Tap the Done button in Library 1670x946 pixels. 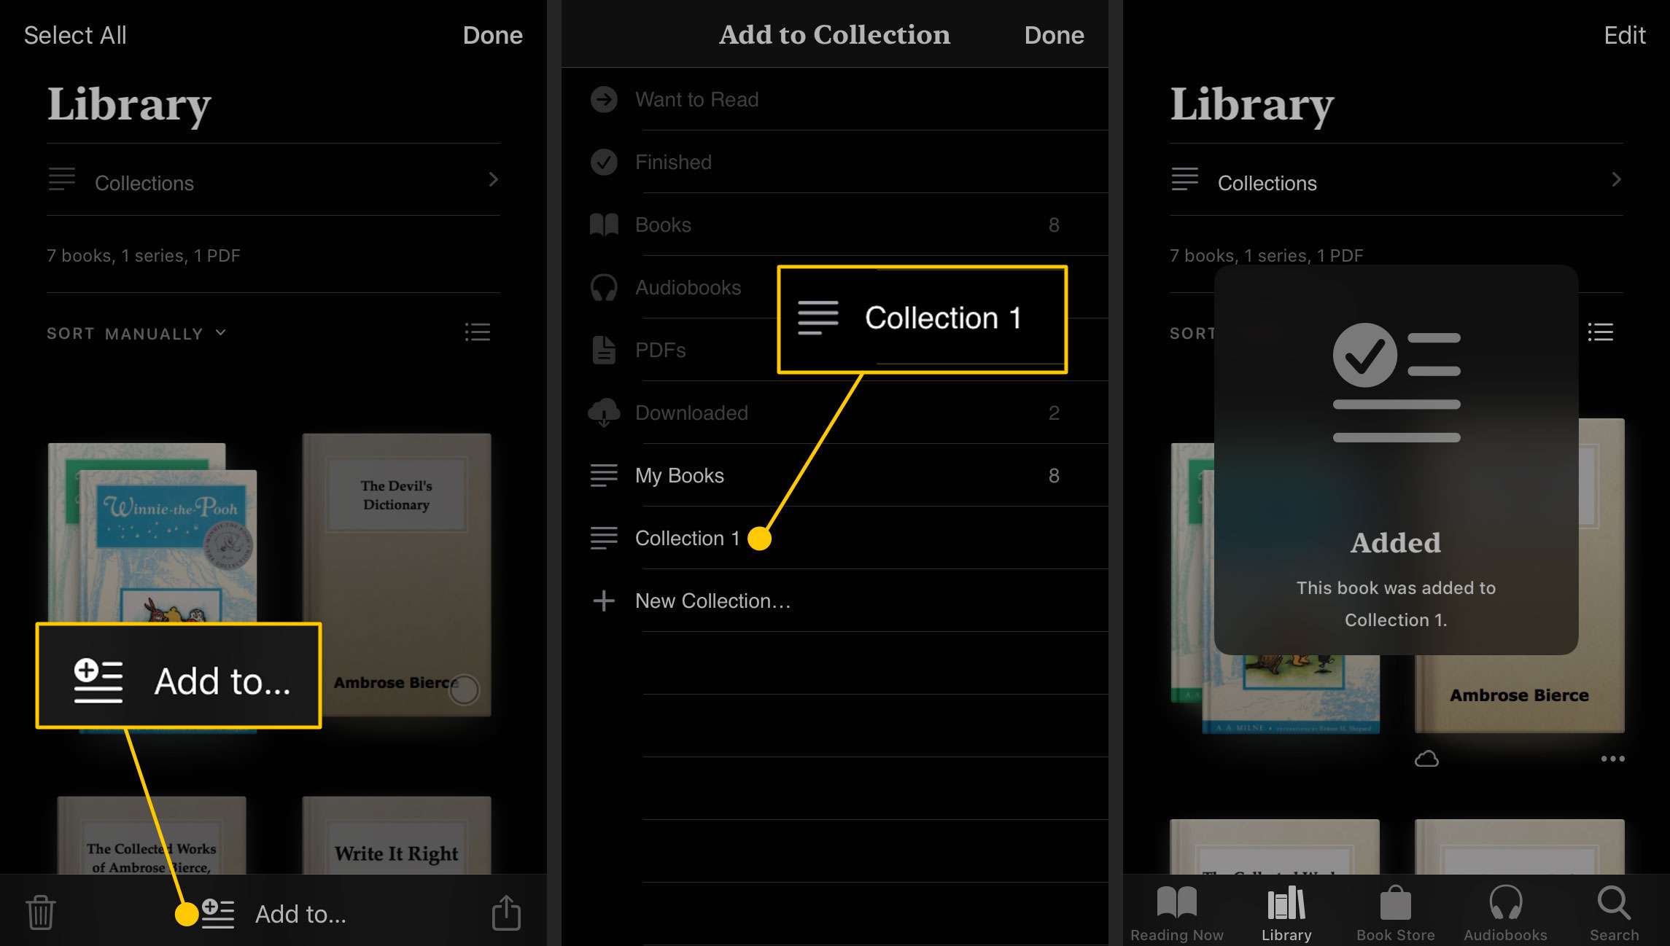point(492,34)
